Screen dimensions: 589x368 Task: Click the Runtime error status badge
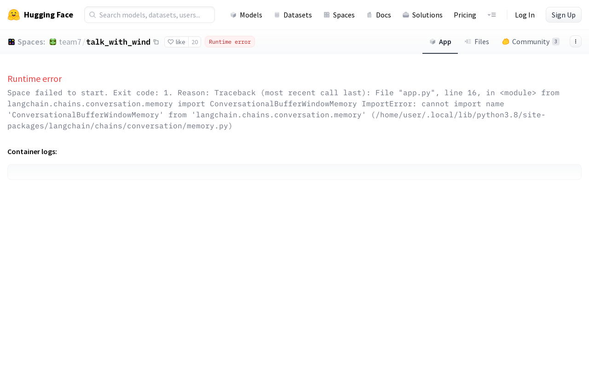(x=230, y=42)
